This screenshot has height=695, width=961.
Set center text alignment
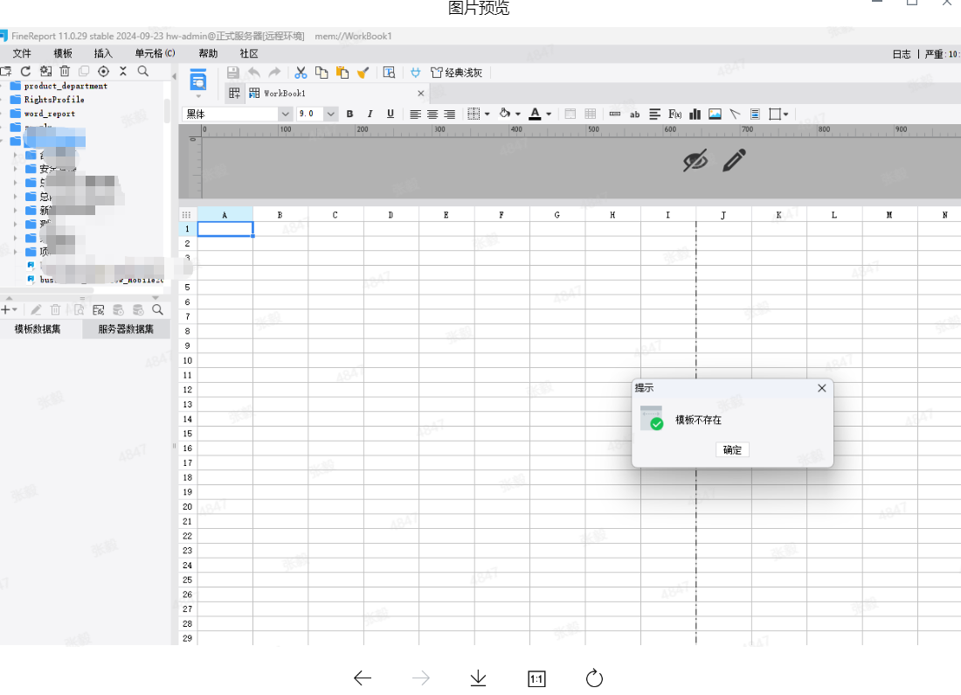tap(432, 115)
